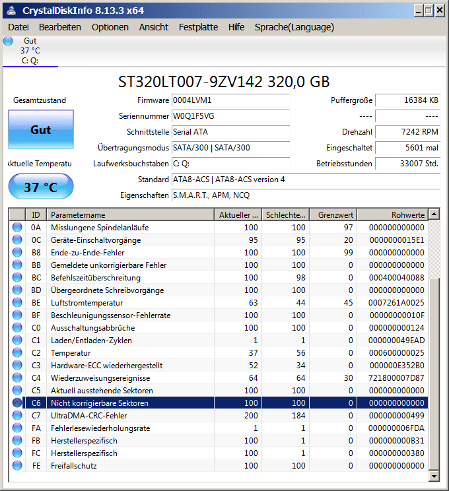Image resolution: width=449 pixels, height=491 pixels.
Task: Click status orb of row C5 Aktuell ausstehende Sektoren
Action: pyautogui.click(x=17, y=390)
